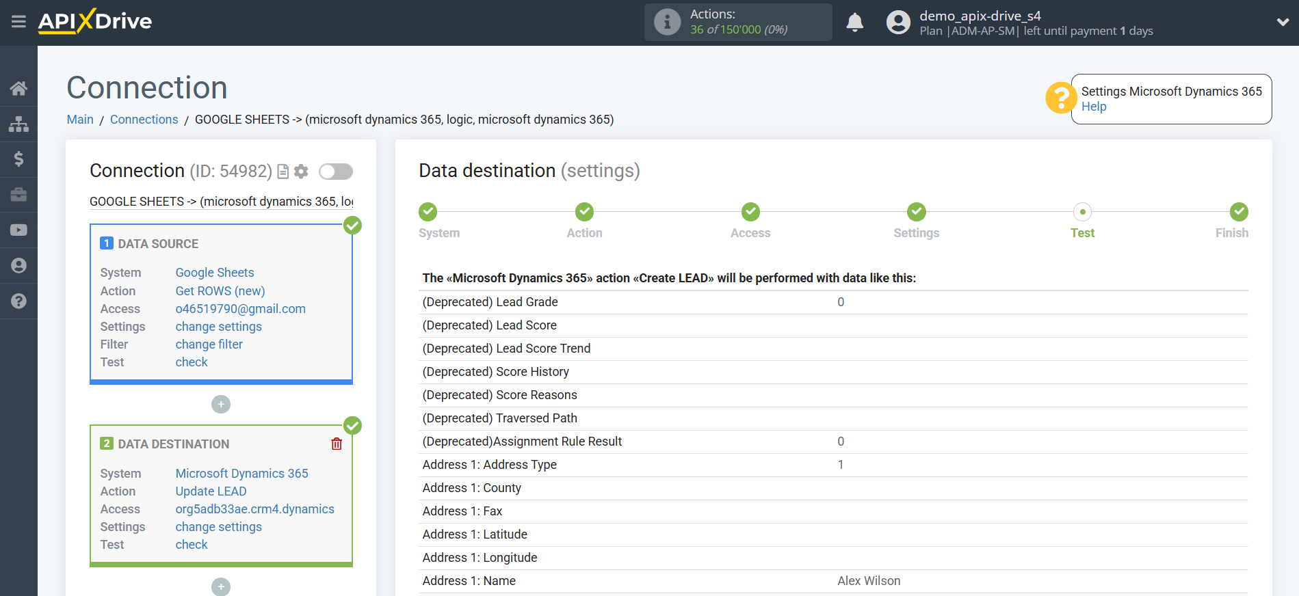Click change filter link

(x=209, y=344)
